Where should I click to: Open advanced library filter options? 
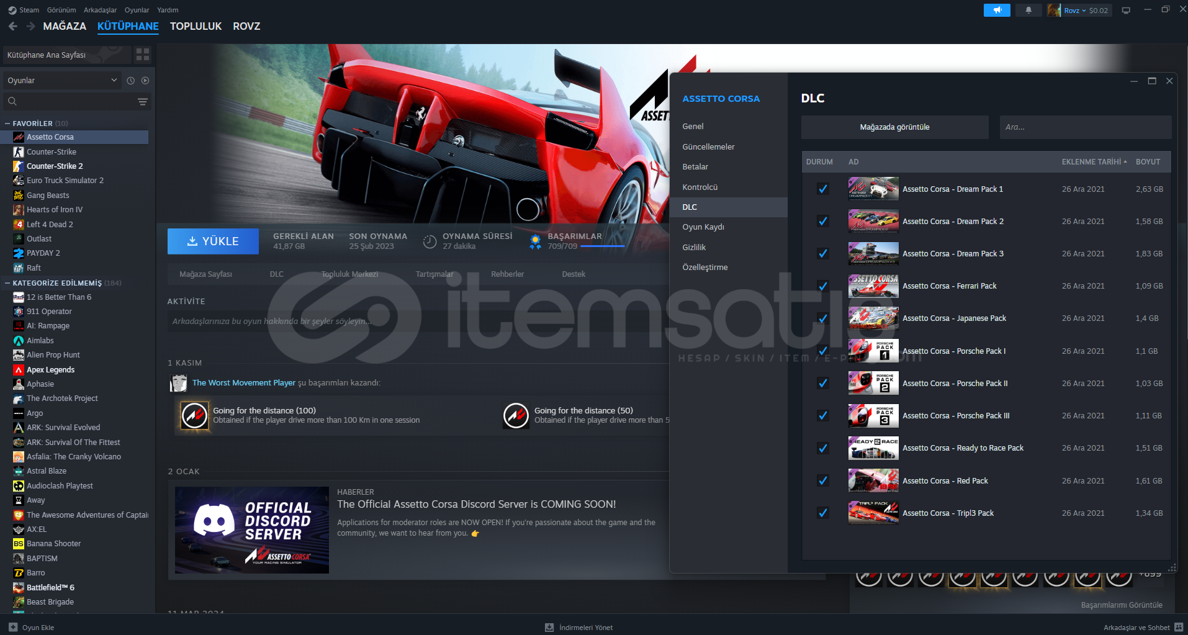click(143, 102)
